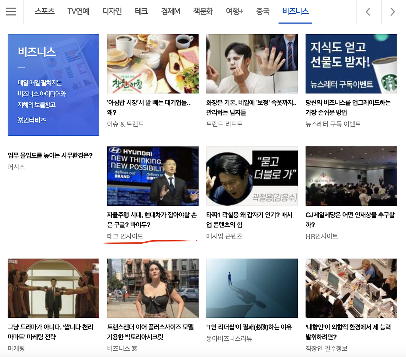Open the hamburger navigation menu
The height and width of the screenshot is (357, 406).
[x=11, y=12]
